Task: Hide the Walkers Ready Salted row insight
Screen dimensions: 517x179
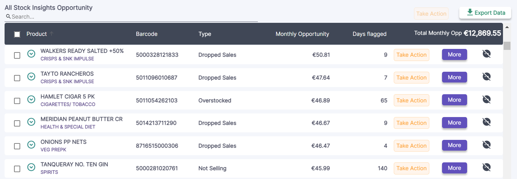Action: 486,54
